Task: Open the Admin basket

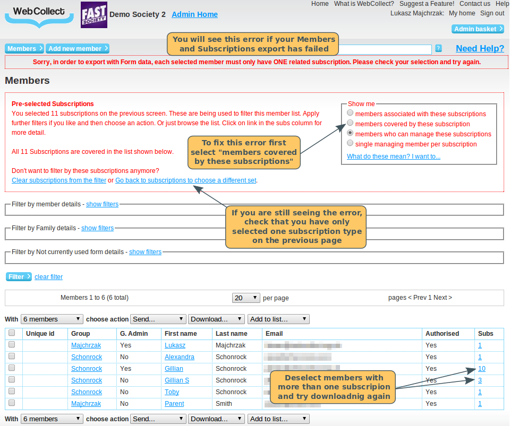Action: point(477,29)
